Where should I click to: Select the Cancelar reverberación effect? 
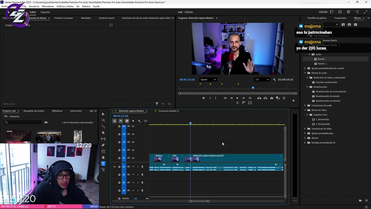click(326, 82)
